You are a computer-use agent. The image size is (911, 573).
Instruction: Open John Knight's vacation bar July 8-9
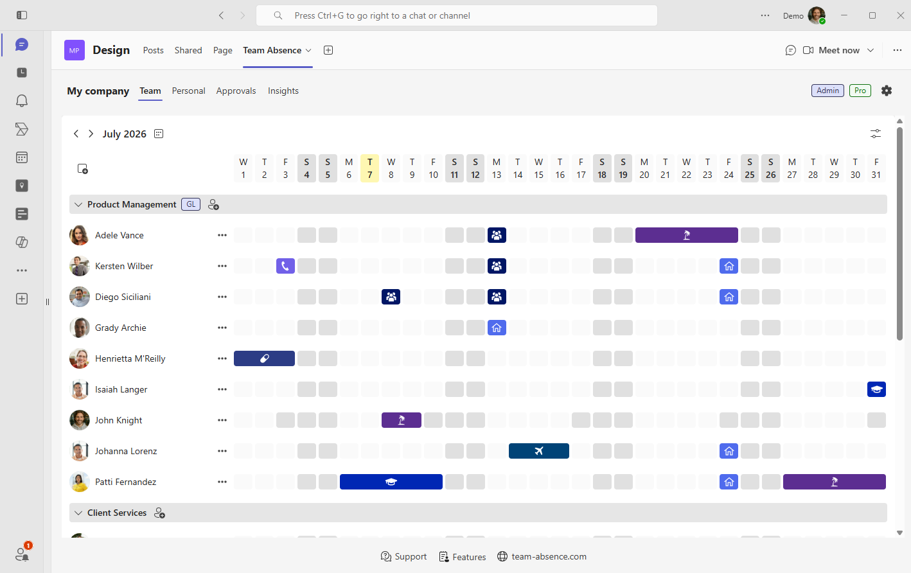coord(402,420)
